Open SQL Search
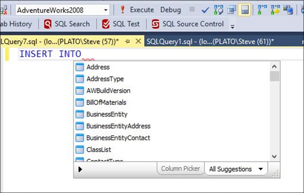This screenshot has height=193, width=304. pyautogui.click(x=67, y=24)
